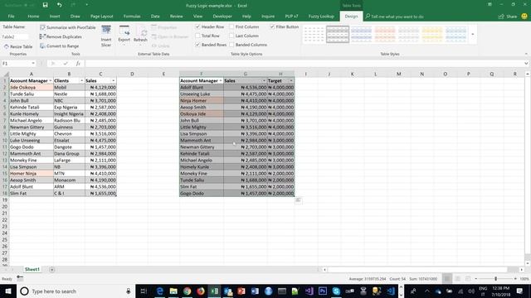Open Sales filter dropdown in column G
This screenshot has height=298, width=531.
[264, 81]
